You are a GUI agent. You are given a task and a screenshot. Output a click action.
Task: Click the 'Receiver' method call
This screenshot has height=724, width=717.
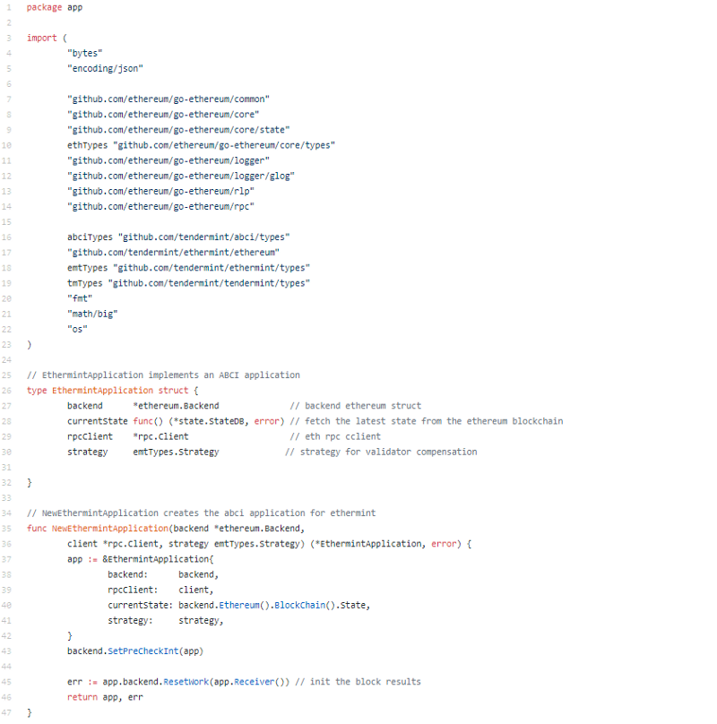[255, 682]
